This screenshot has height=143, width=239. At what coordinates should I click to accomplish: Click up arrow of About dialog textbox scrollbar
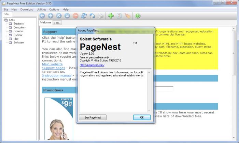[x=149, y=72]
